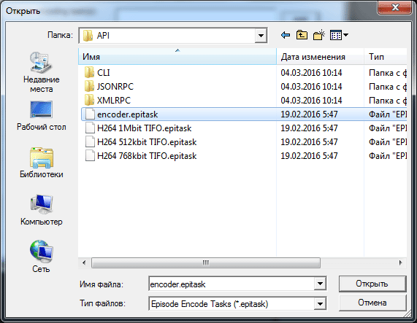The width and height of the screenshot is (417, 323).
Task: Open Сеть in sidebar
Action: click(41, 257)
